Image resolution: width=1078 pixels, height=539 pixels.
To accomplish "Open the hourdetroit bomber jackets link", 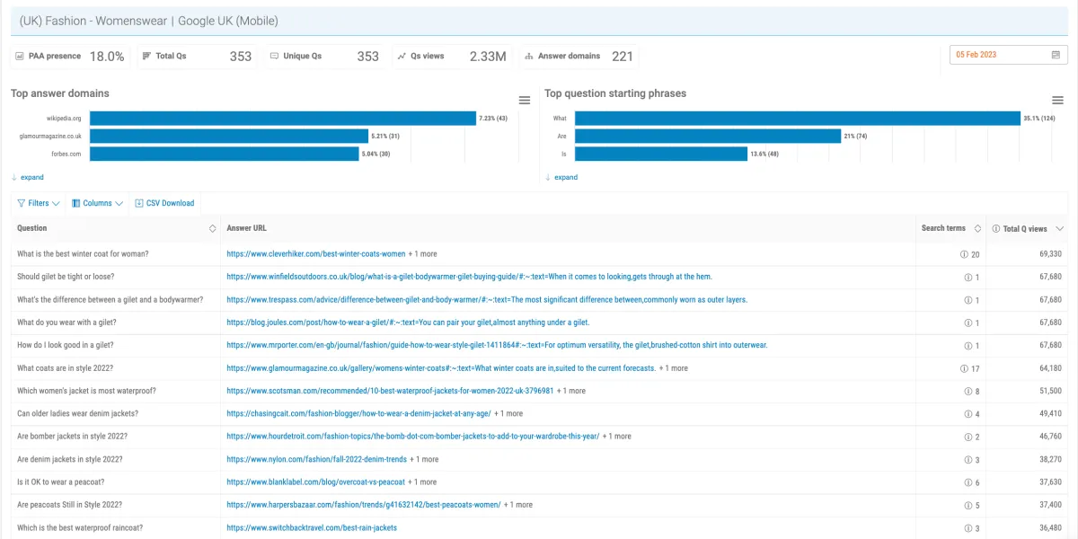I will (412, 437).
